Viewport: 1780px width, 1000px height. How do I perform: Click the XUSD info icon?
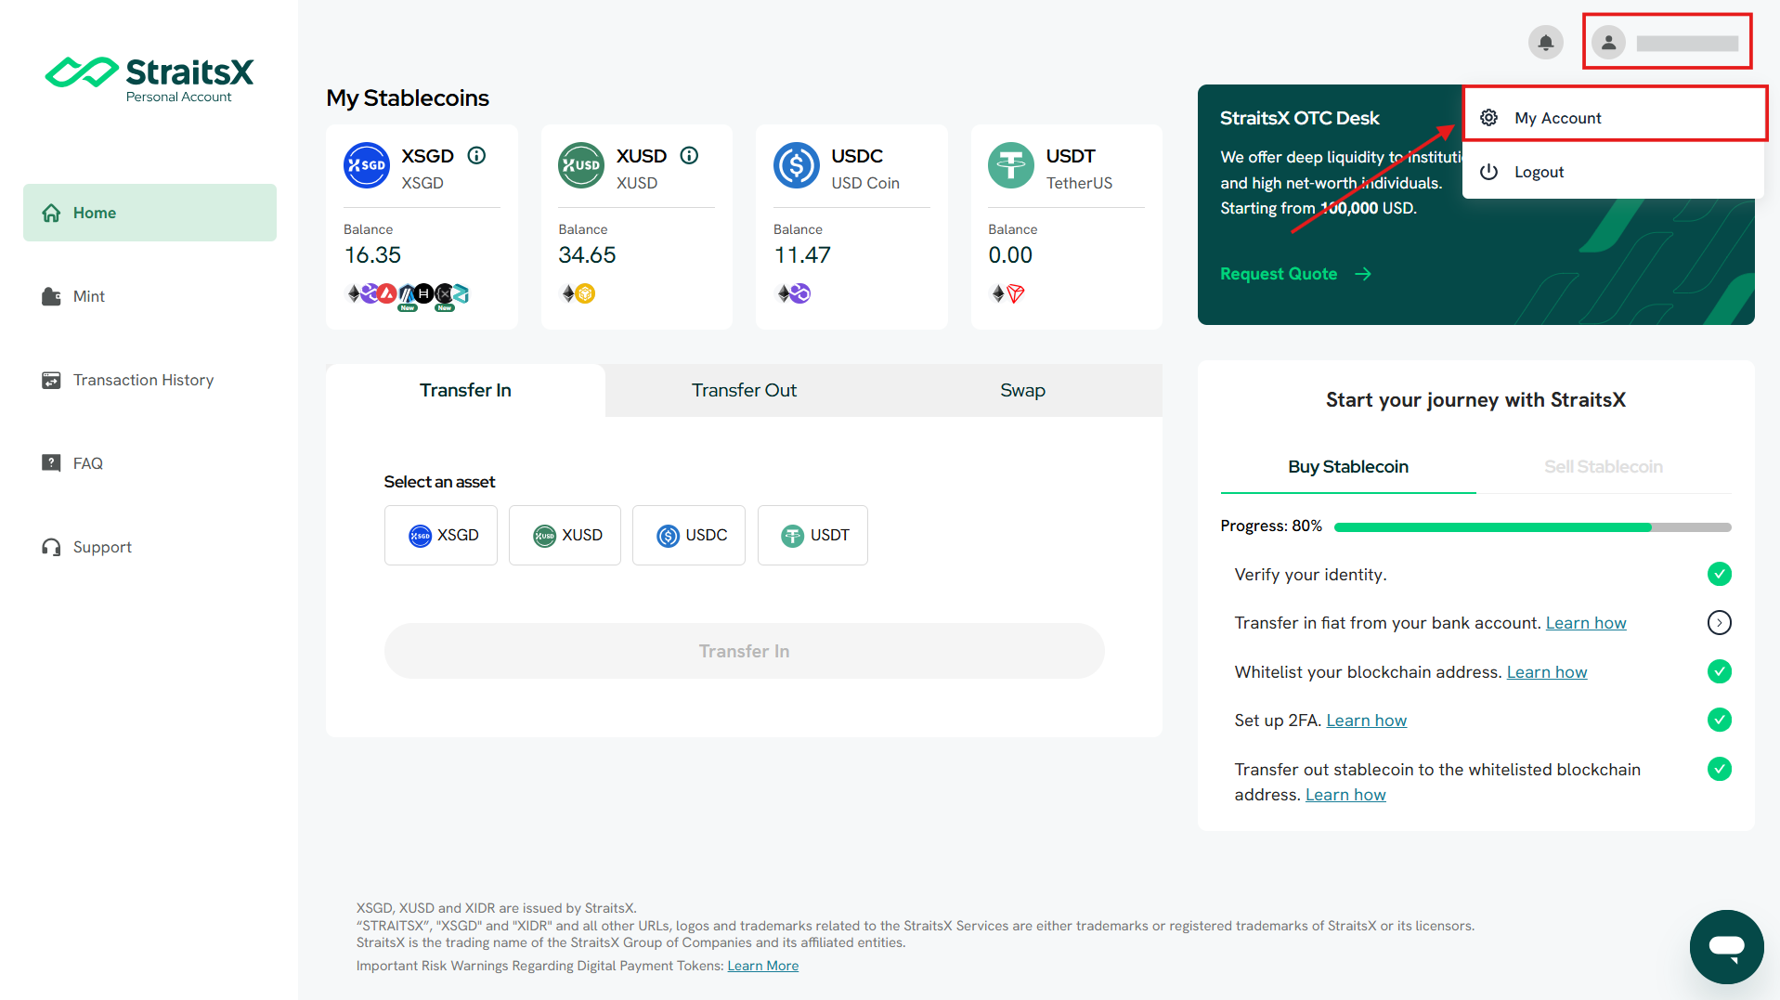click(x=689, y=155)
